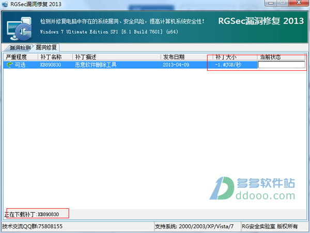Select the 漏洞修复 tab
This screenshot has height=233, width=310.
(47, 48)
